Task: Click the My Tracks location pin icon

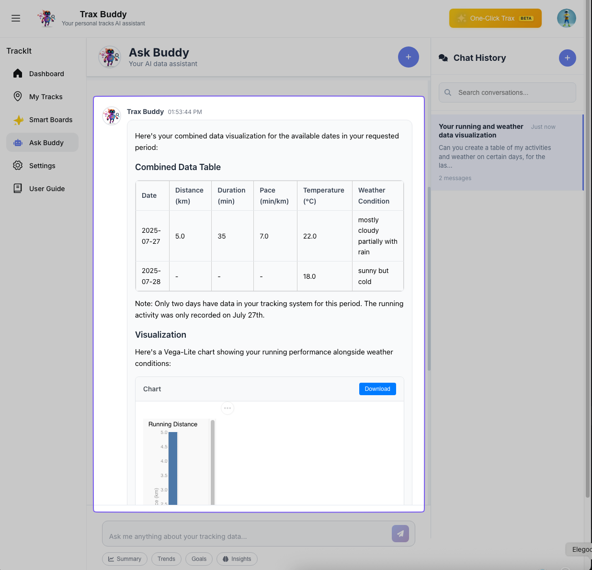Action: 18,96
